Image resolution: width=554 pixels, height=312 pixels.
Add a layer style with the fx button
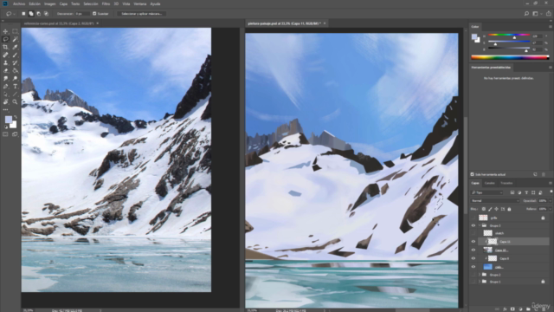tap(505, 309)
